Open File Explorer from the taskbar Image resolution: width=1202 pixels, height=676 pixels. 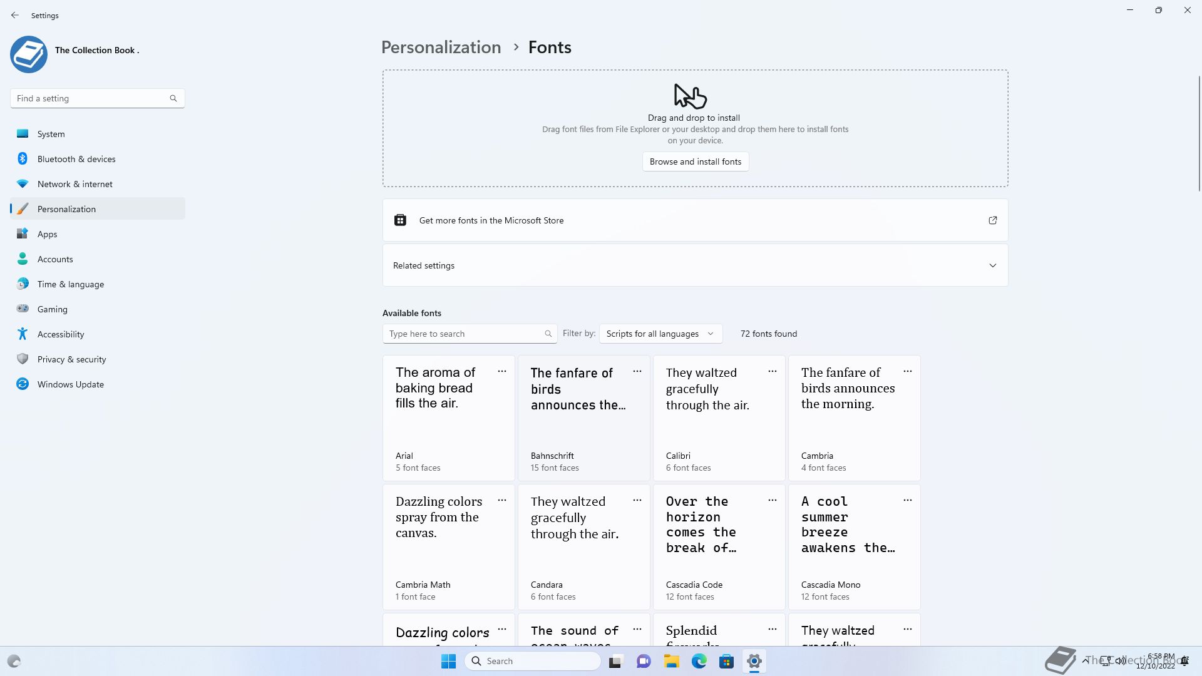[x=671, y=661]
